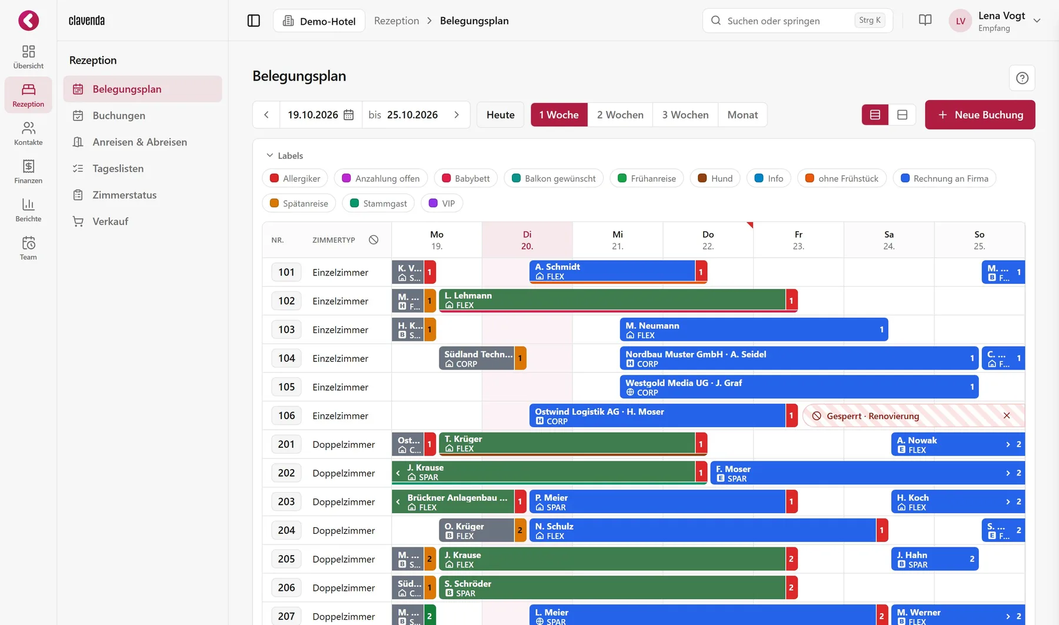Open Zimmerstatus menu item
Viewport: 1059px width, 625px height.
pyautogui.click(x=142, y=195)
